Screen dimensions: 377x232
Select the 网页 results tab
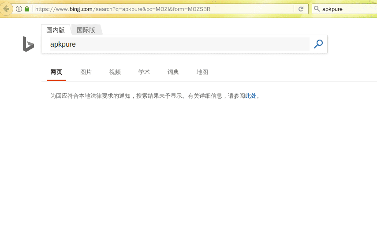56,72
